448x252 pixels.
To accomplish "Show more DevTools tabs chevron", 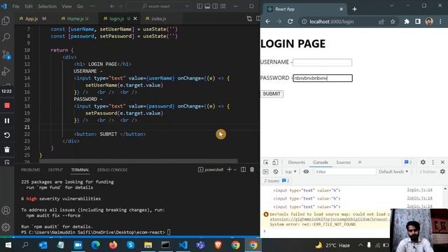I will [x=360, y=162].
